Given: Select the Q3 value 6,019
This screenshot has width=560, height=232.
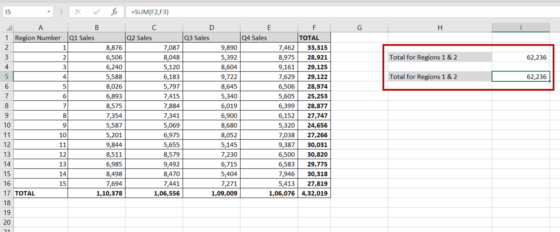Looking at the screenshot, I should pyautogui.click(x=211, y=106).
